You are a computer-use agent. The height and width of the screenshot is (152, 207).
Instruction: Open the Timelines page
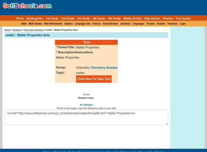(172, 24)
